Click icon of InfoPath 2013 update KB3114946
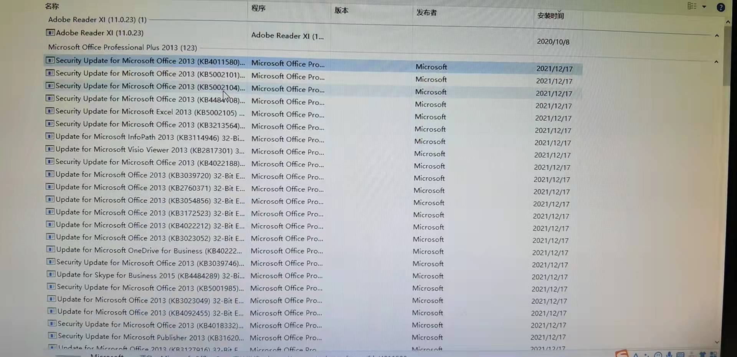Image resolution: width=737 pixels, height=357 pixels. click(x=50, y=136)
